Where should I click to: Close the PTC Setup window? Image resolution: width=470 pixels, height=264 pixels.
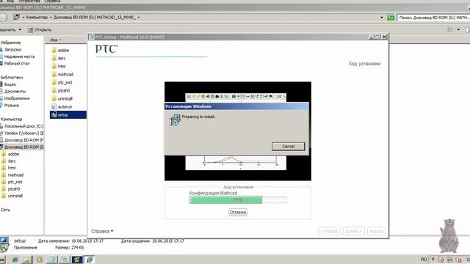[384, 37]
